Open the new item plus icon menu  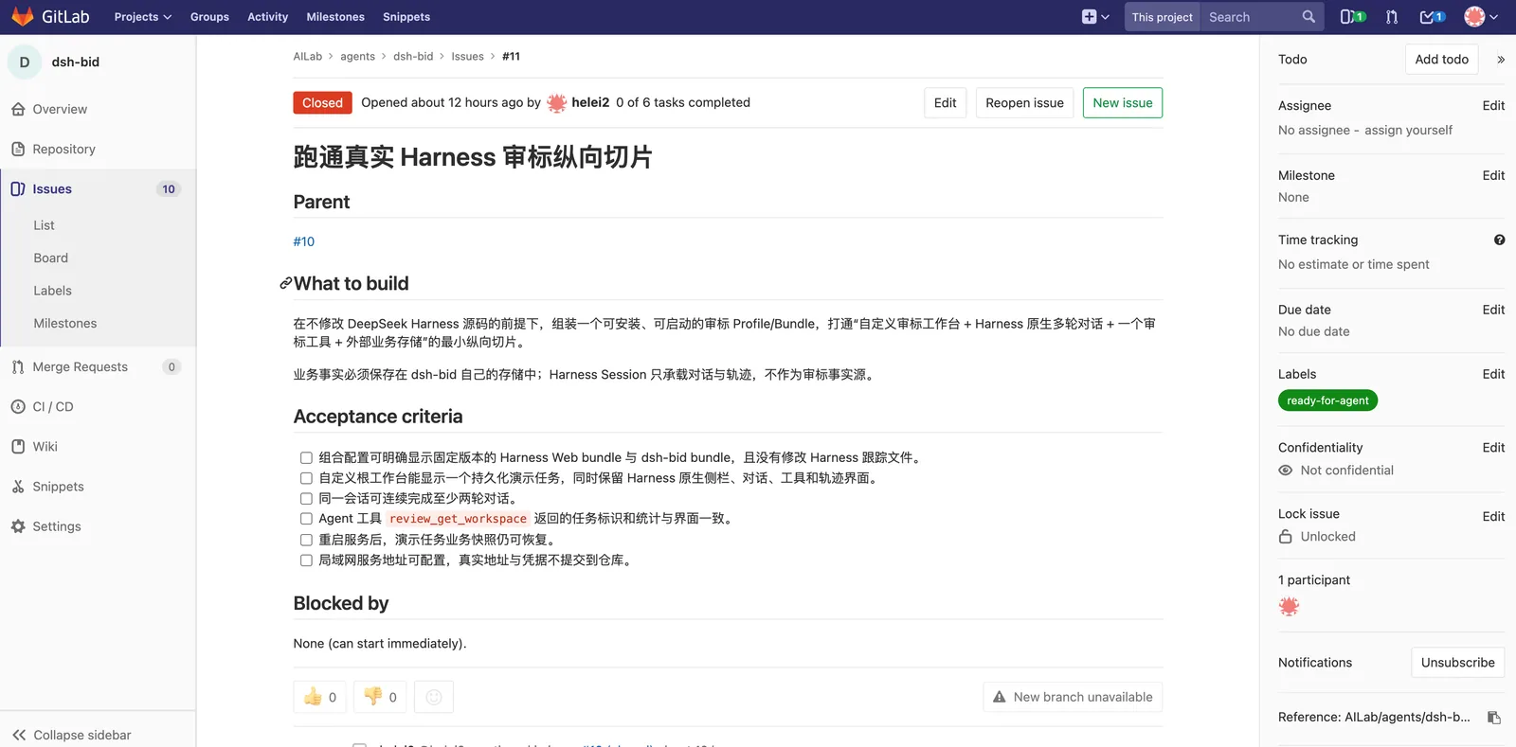click(1095, 17)
